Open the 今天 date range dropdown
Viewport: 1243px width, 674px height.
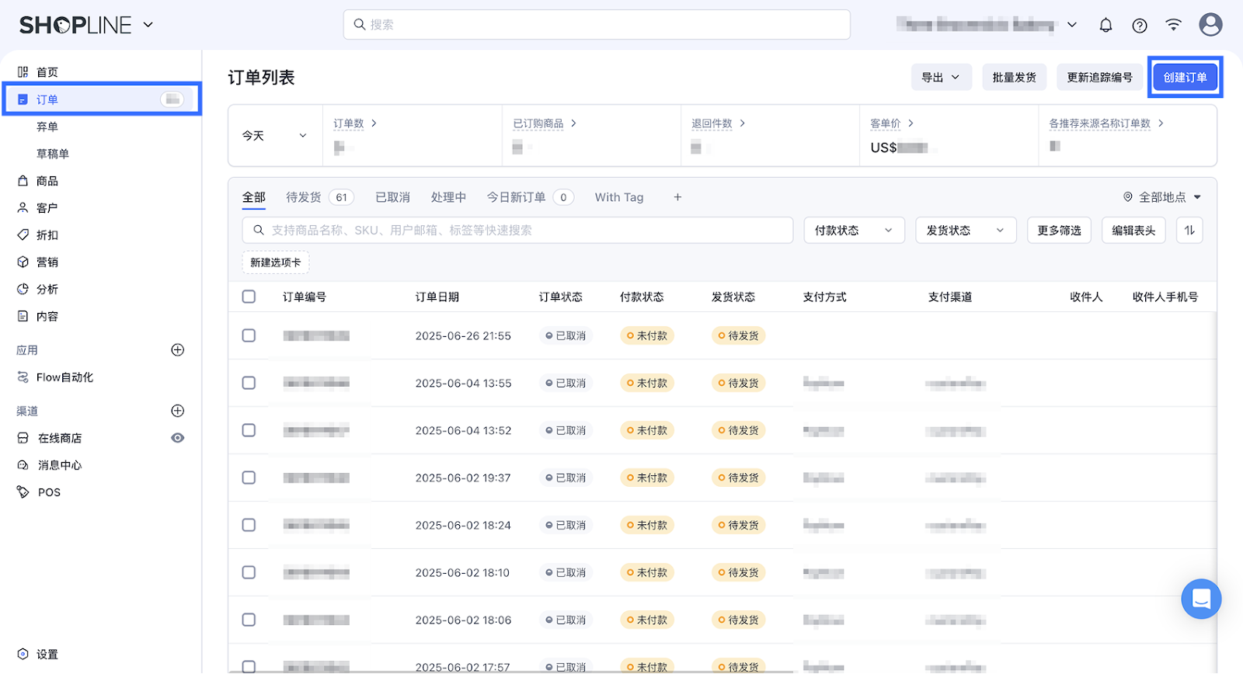click(275, 136)
